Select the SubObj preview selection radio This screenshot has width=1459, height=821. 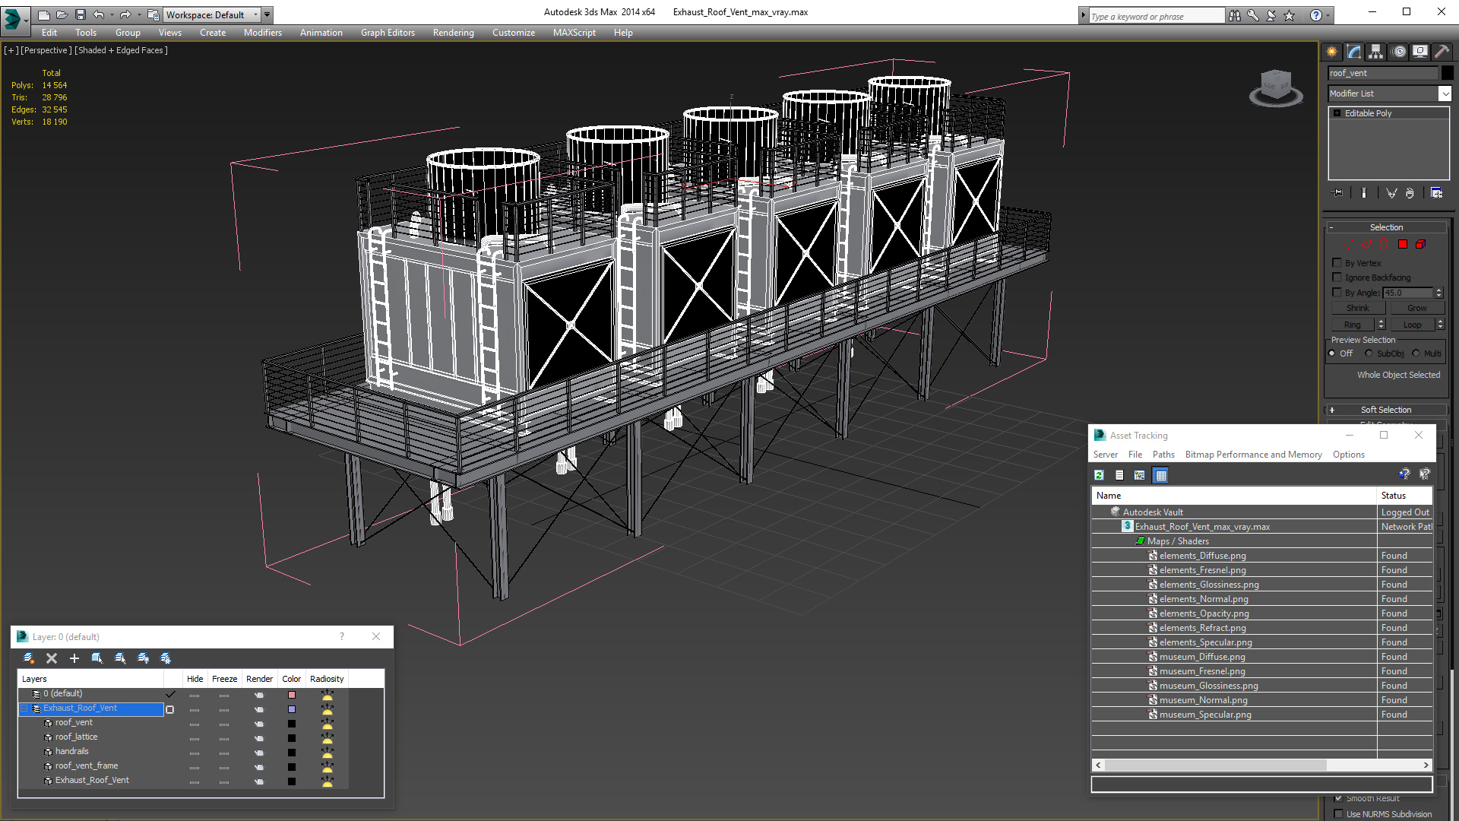coord(1369,353)
